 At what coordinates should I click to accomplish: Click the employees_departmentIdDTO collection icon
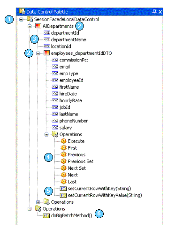(x=46, y=53)
